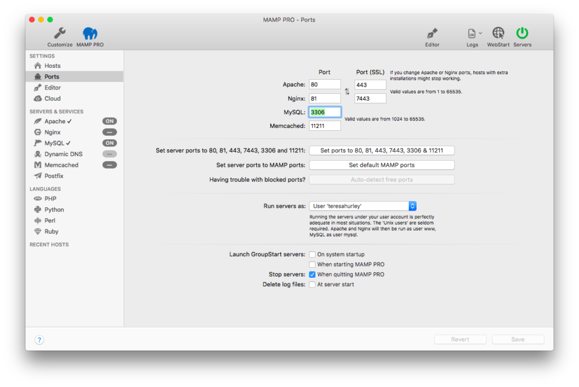Focus the Nginx SSL port 7443 field
The width and height of the screenshot is (579, 387).
(x=370, y=98)
